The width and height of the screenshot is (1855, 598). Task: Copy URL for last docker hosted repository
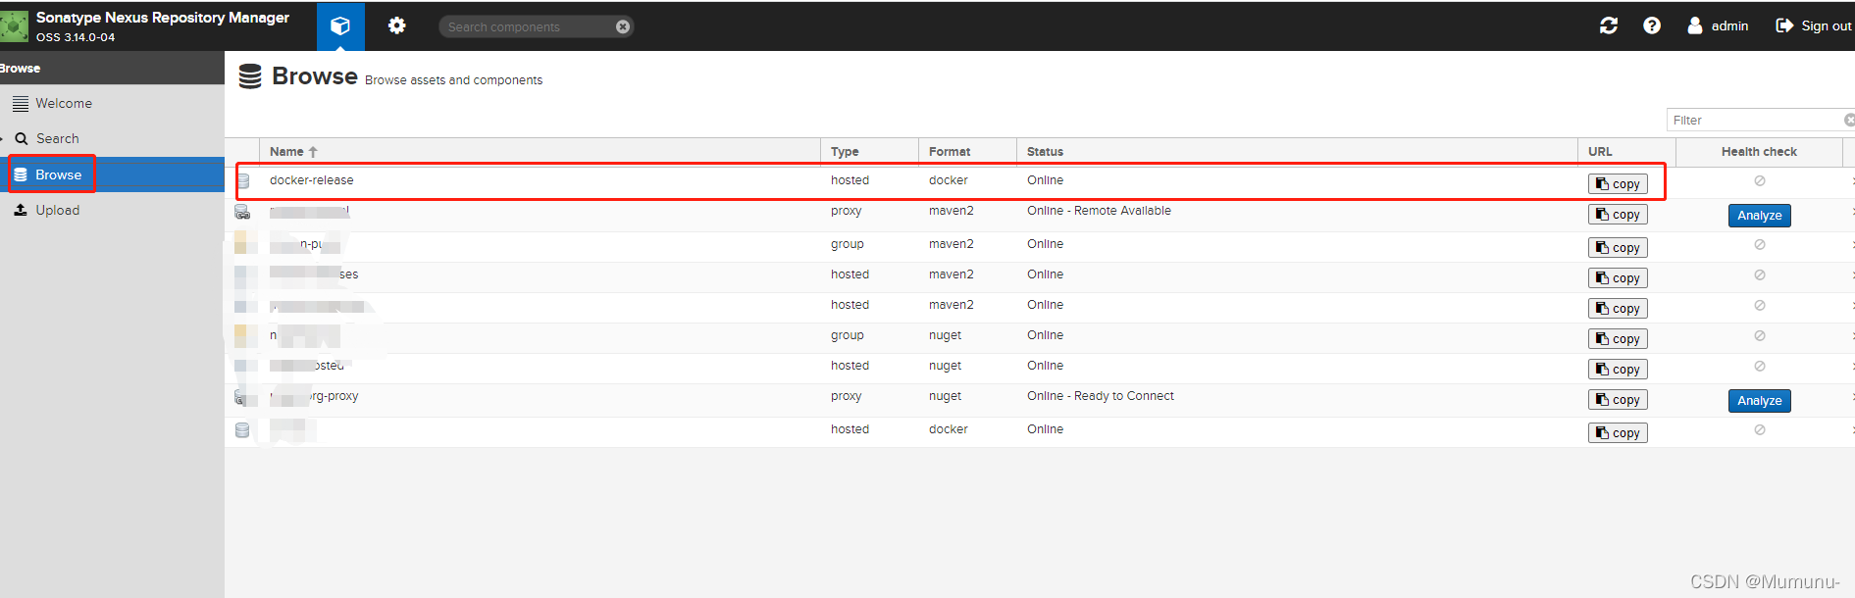click(x=1618, y=433)
